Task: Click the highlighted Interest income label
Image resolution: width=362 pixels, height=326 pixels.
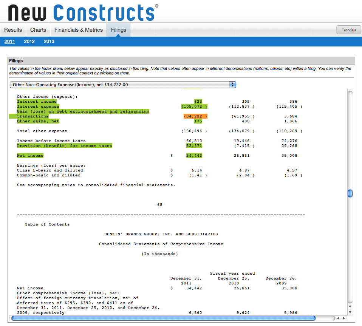Action: [x=37, y=102]
